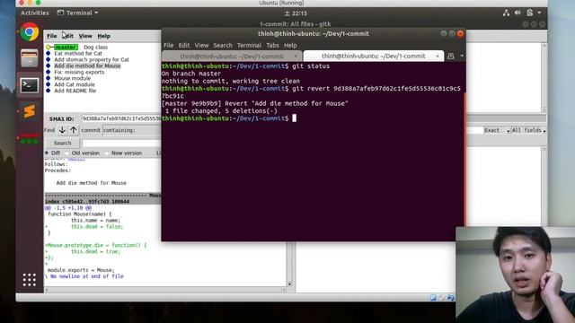Open the gitk icon in the dock
Image resolution: width=575 pixels, height=323 pixels.
point(30,138)
